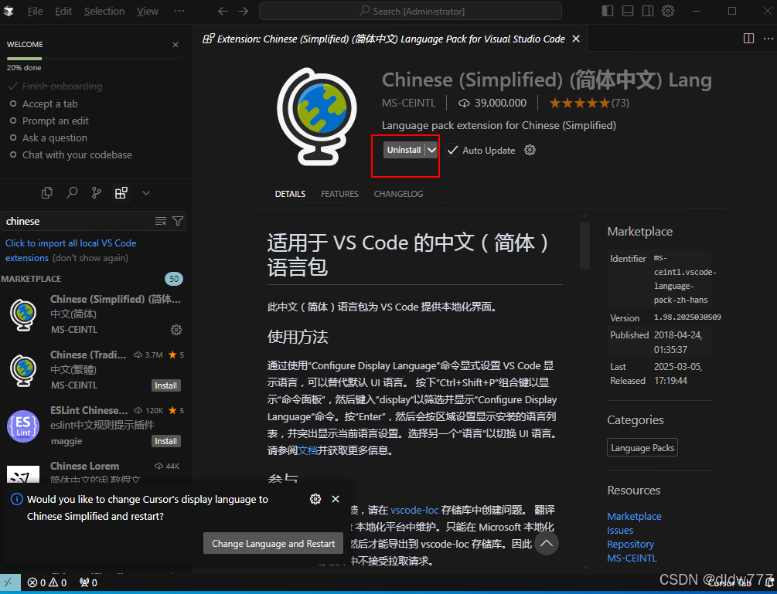Open the Explorer files icon
This screenshot has height=594, width=777.
coord(47,192)
